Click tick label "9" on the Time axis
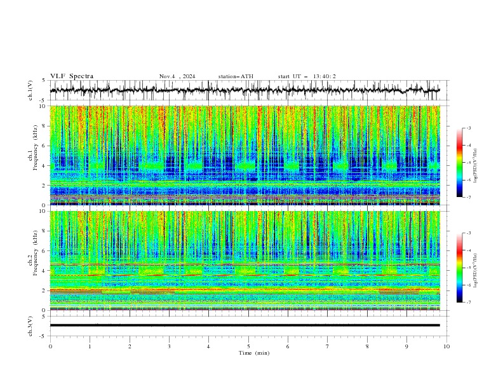The image size is (503, 389). (406, 346)
